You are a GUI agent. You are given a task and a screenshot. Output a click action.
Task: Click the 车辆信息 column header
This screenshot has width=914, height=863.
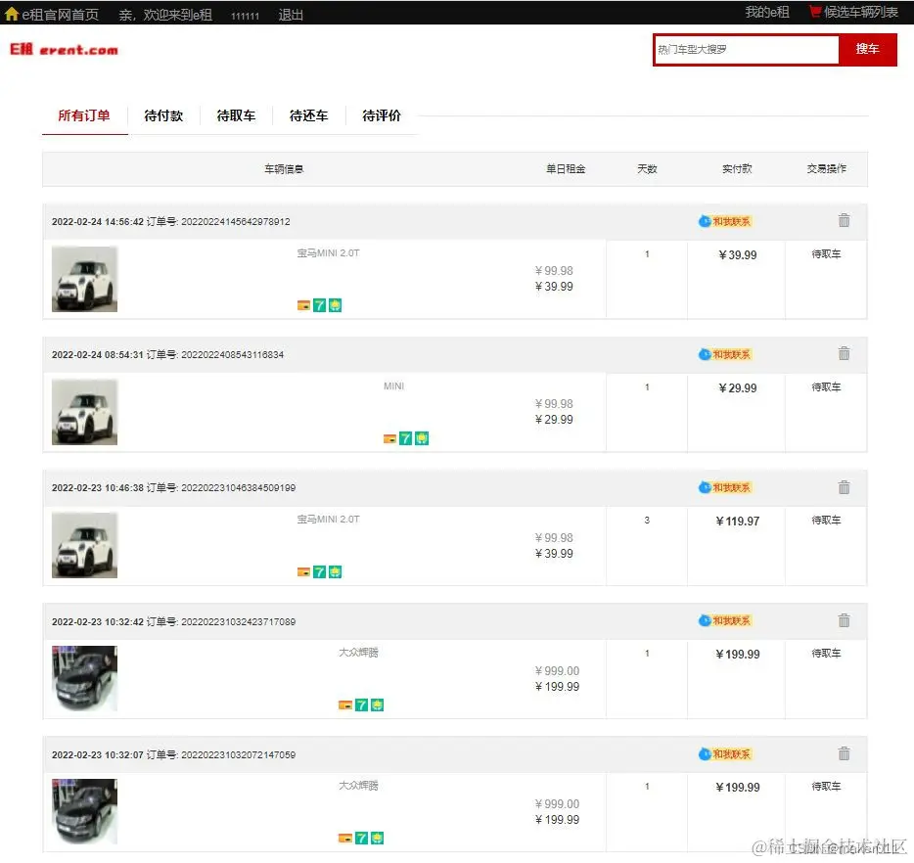[284, 169]
